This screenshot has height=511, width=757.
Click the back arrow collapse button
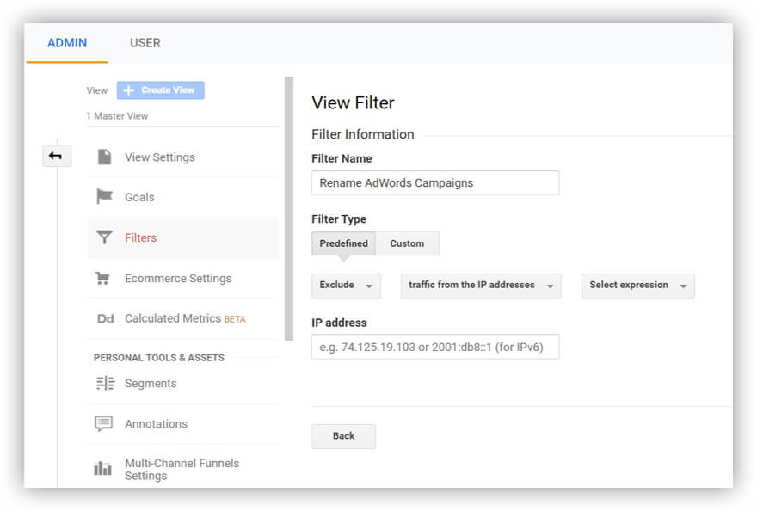57,156
